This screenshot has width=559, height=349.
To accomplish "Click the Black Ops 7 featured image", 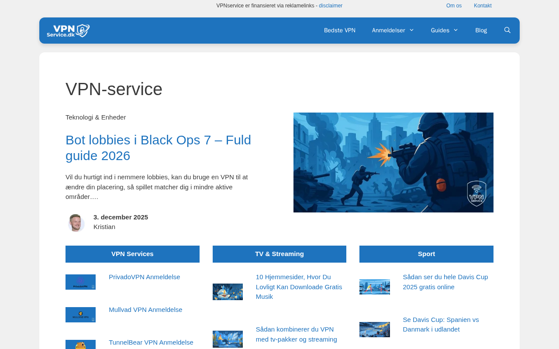I will coord(393,162).
